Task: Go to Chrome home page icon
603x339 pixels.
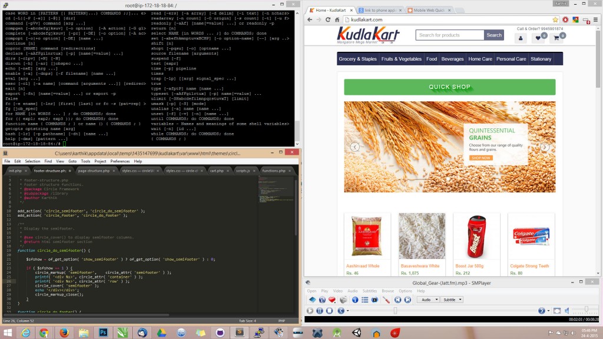Action: point(337,19)
